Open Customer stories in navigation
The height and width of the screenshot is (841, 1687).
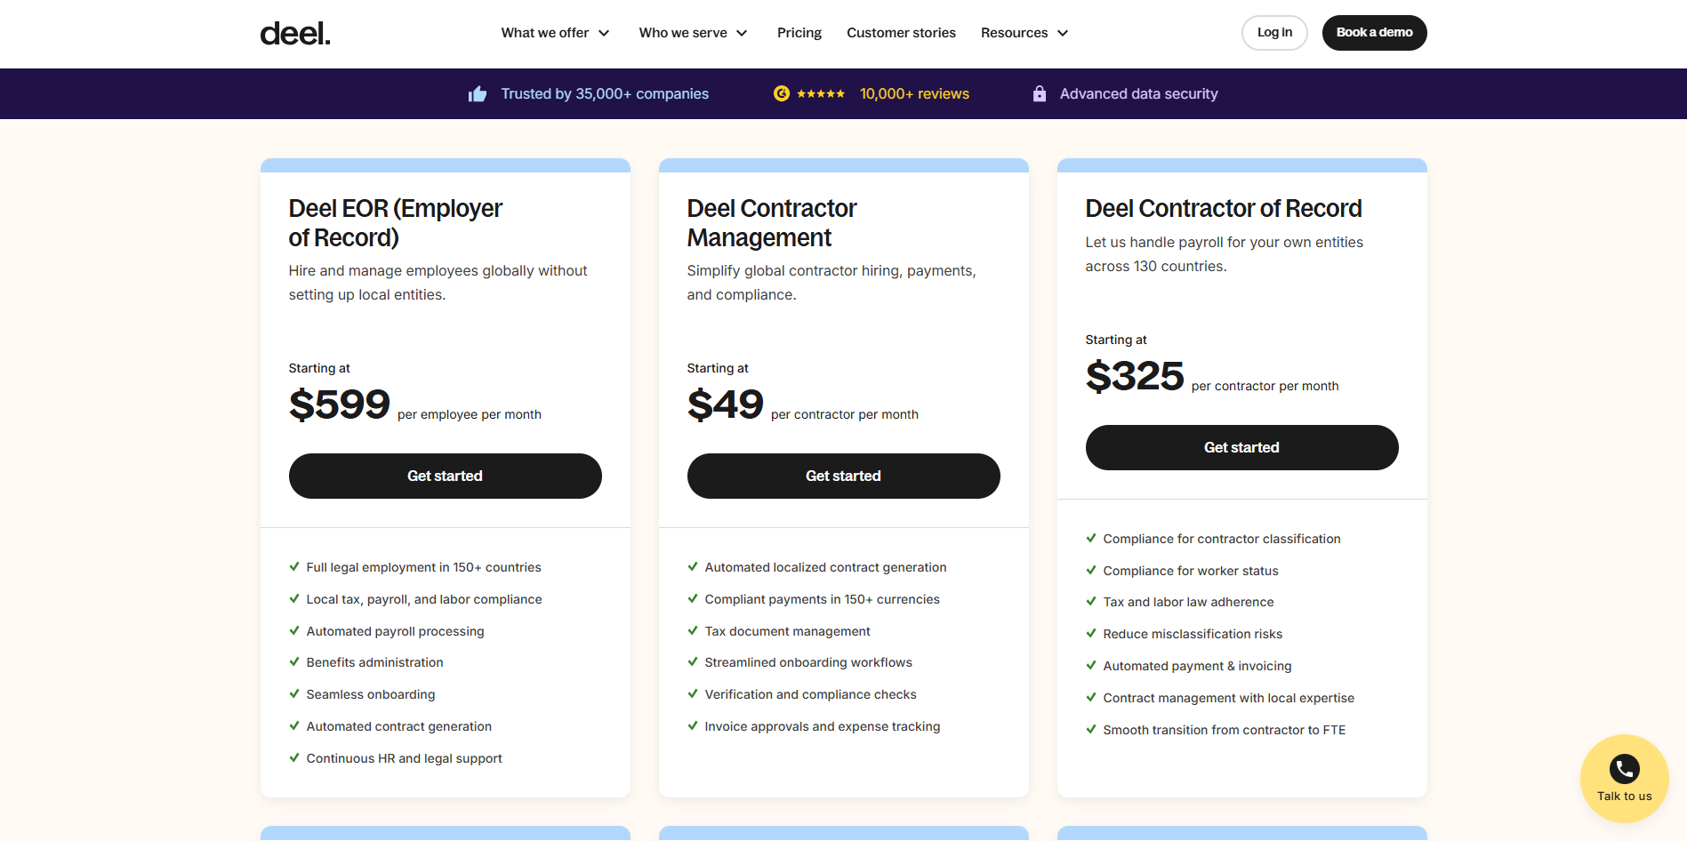(901, 33)
